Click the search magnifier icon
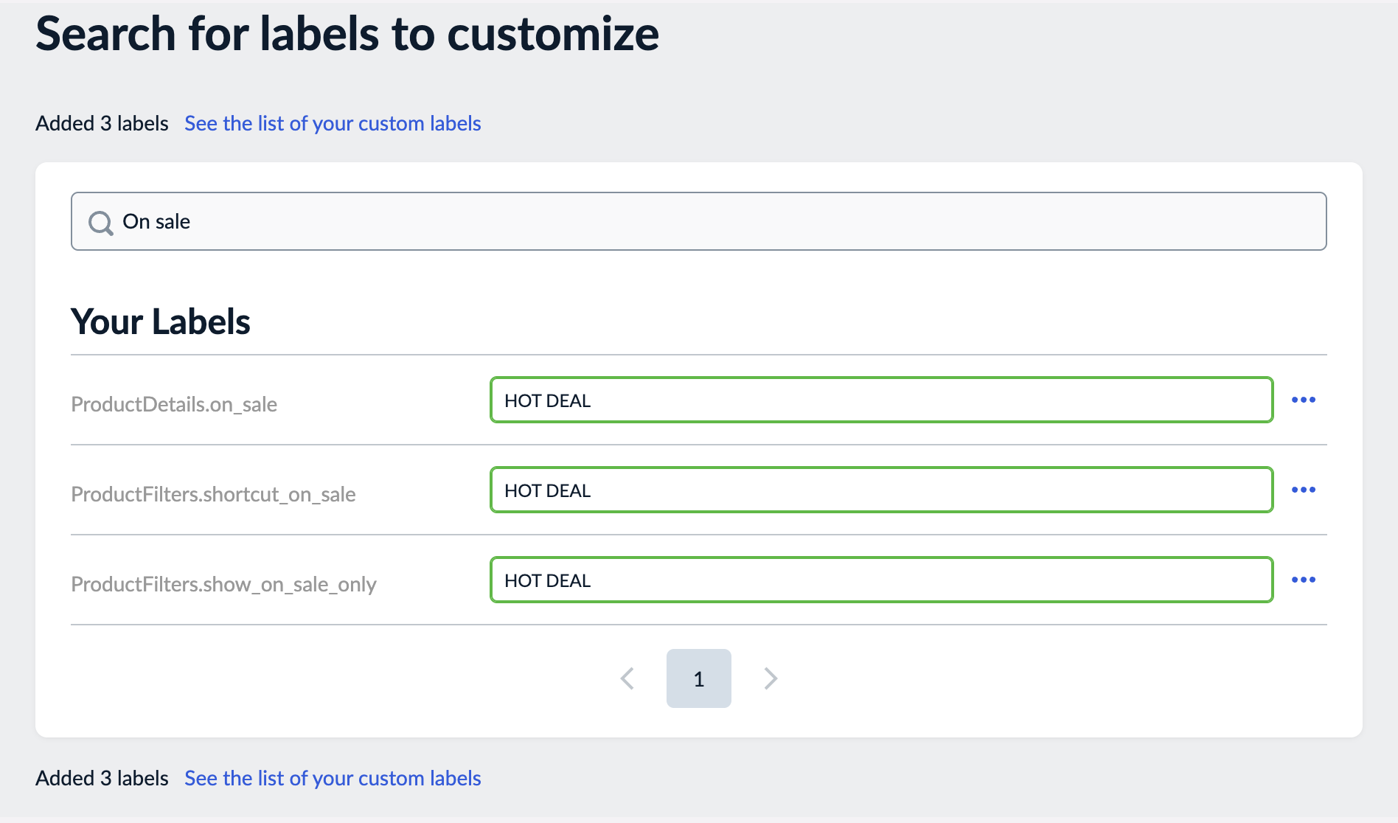This screenshot has height=823, width=1398. [101, 223]
